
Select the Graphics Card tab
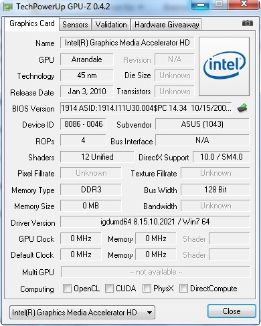(32, 23)
